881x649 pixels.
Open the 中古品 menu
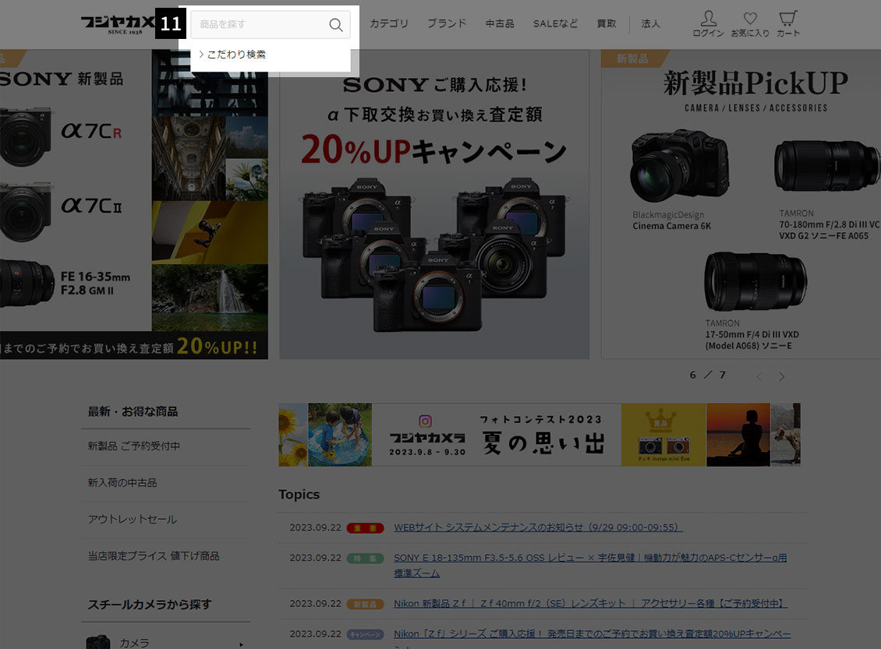pos(500,23)
